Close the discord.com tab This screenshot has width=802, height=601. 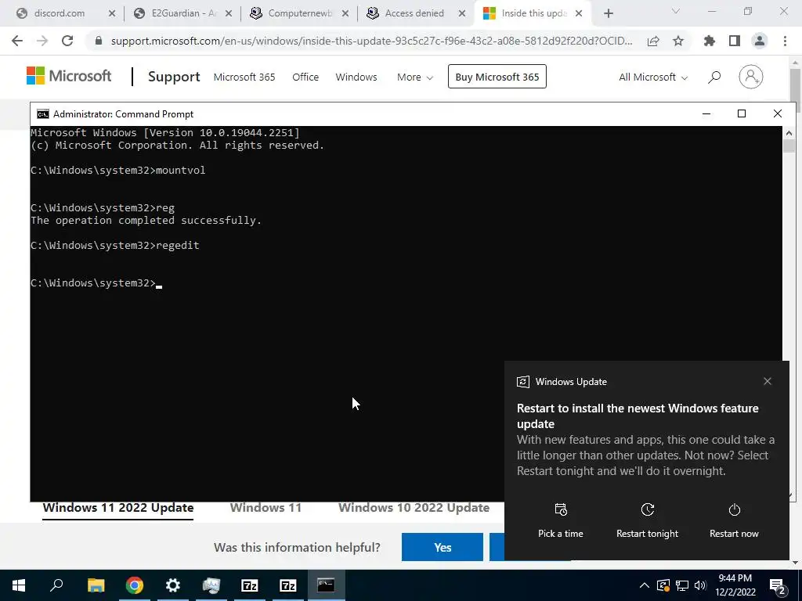112,13
